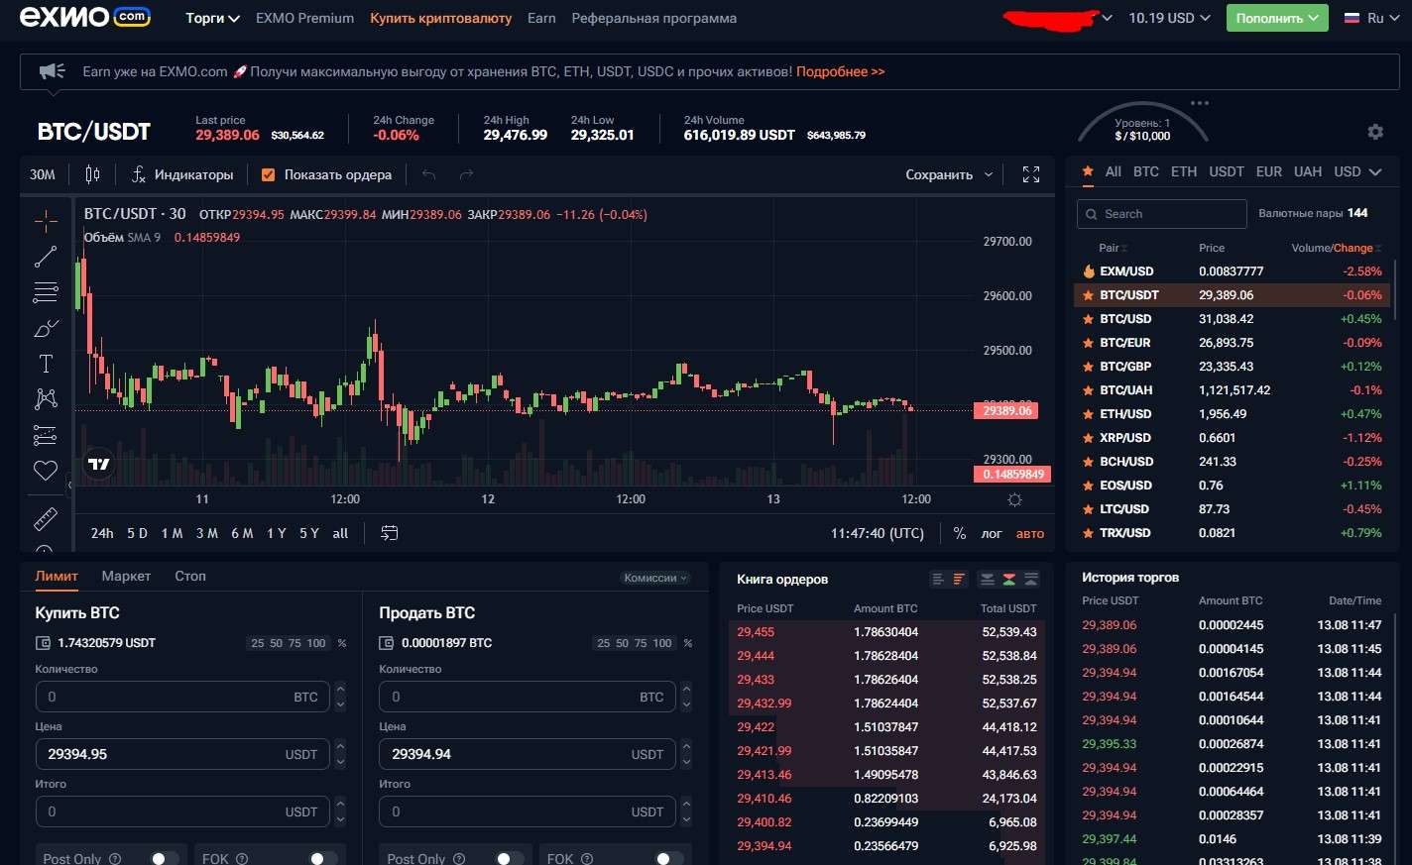Open Индикаторы indicators menu

click(182, 174)
